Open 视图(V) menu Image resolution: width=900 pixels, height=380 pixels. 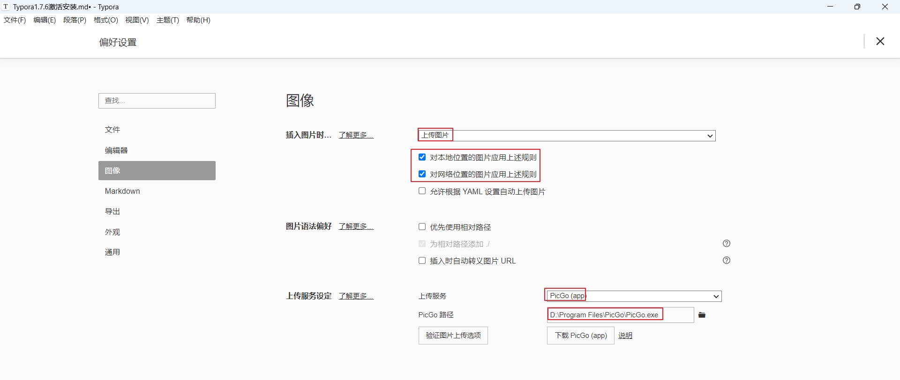tap(137, 20)
